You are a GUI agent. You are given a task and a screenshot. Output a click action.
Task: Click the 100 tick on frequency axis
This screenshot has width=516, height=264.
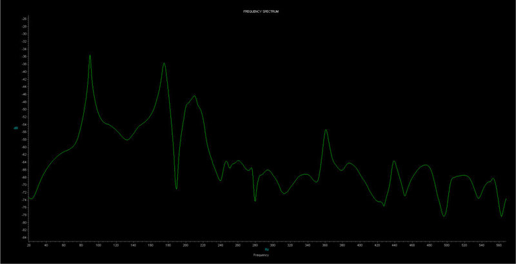point(99,245)
